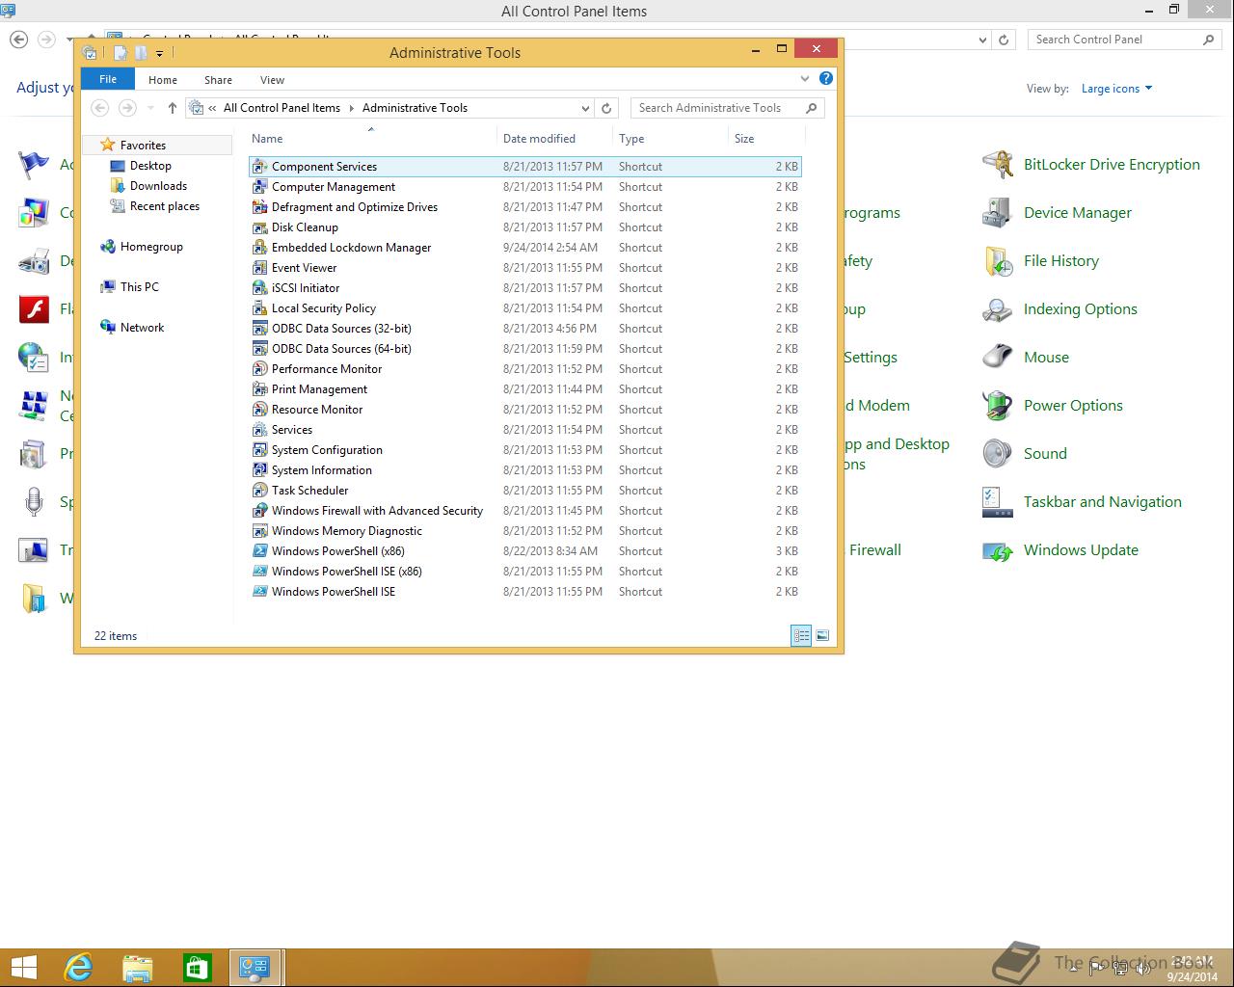Screen dimensions: 1234x987
Task: Open File History icon in Control Panel
Action: pyautogui.click(x=998, y=261)
